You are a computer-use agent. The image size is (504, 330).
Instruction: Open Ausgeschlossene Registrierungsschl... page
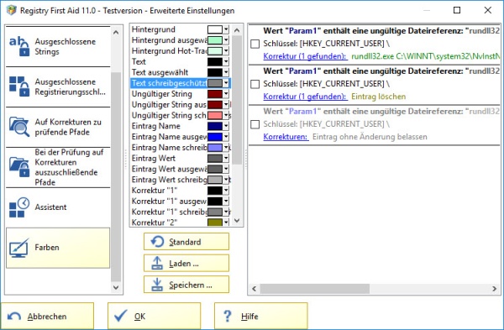click(58, 86)
